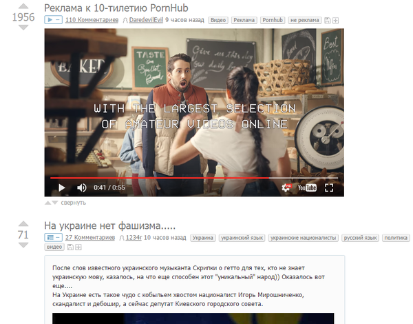Mute the video with the speaker icon
Image resolution: width=413 pixels, height=324 pixels.
pos(81,188)
